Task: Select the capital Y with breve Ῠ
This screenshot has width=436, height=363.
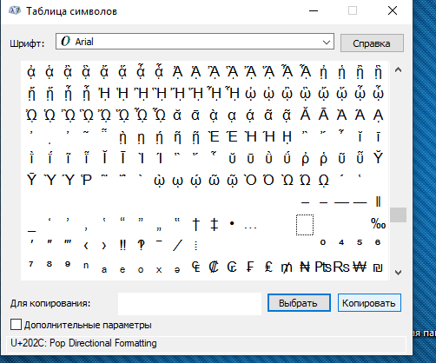Action: (378, 157)
